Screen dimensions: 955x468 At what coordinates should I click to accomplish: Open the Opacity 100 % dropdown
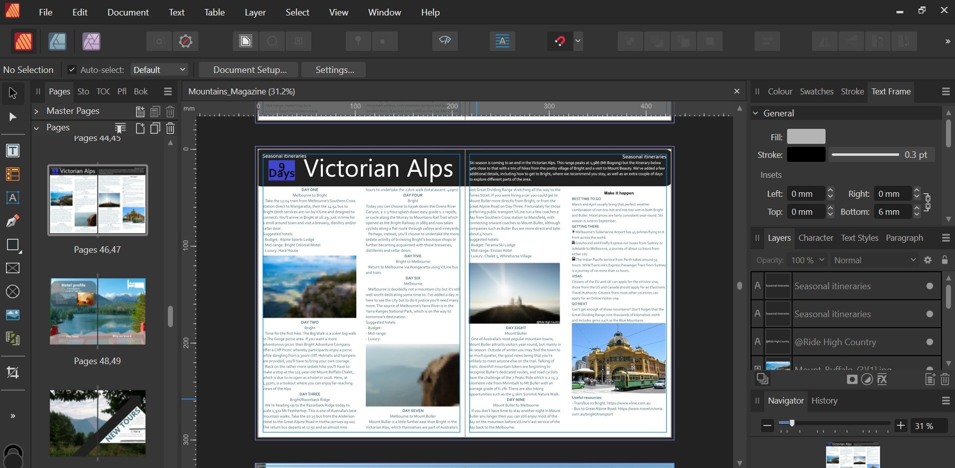pos(807,260)
